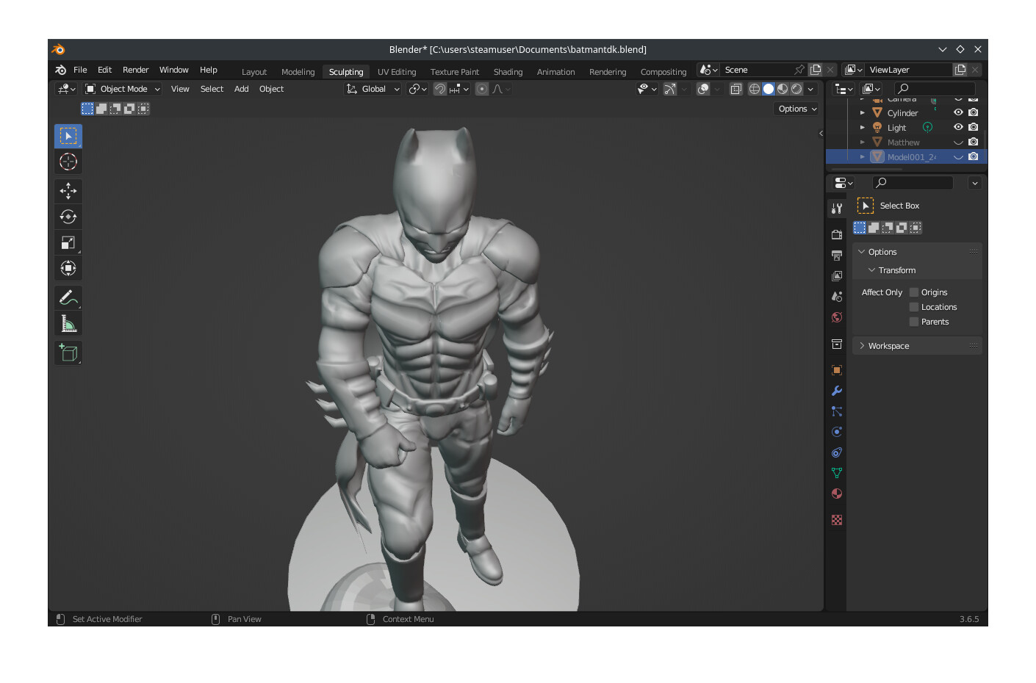Pick the Scale tool
This screenshot has height=683, width=1036.
click(68, 242)
